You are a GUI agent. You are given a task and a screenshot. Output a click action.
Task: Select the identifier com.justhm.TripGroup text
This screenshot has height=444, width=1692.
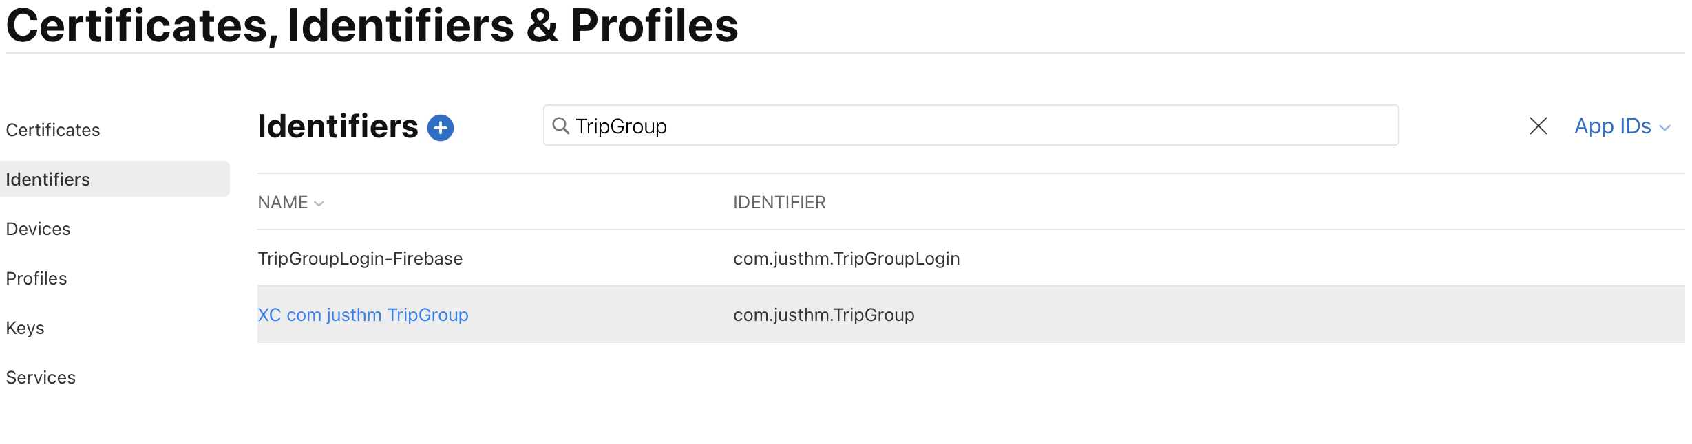pyautogui.click(x=823, y=314)
